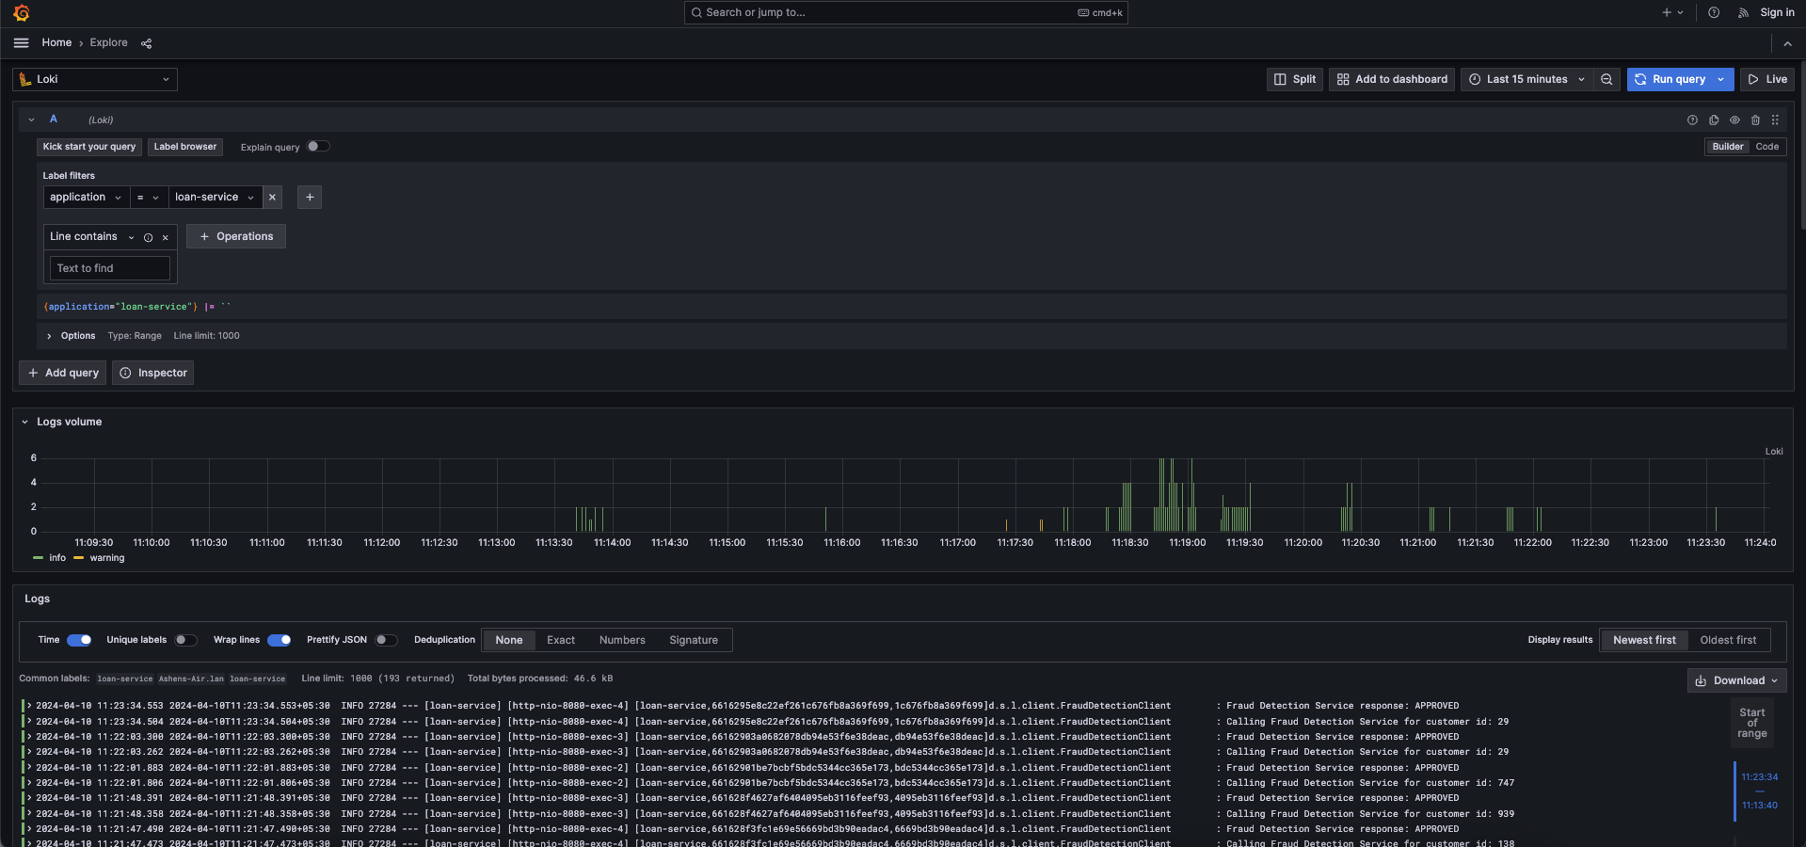This screenshot has height=847, width=1806.
Task: Remove the Line contains operation
Action: tap(165, 237)
